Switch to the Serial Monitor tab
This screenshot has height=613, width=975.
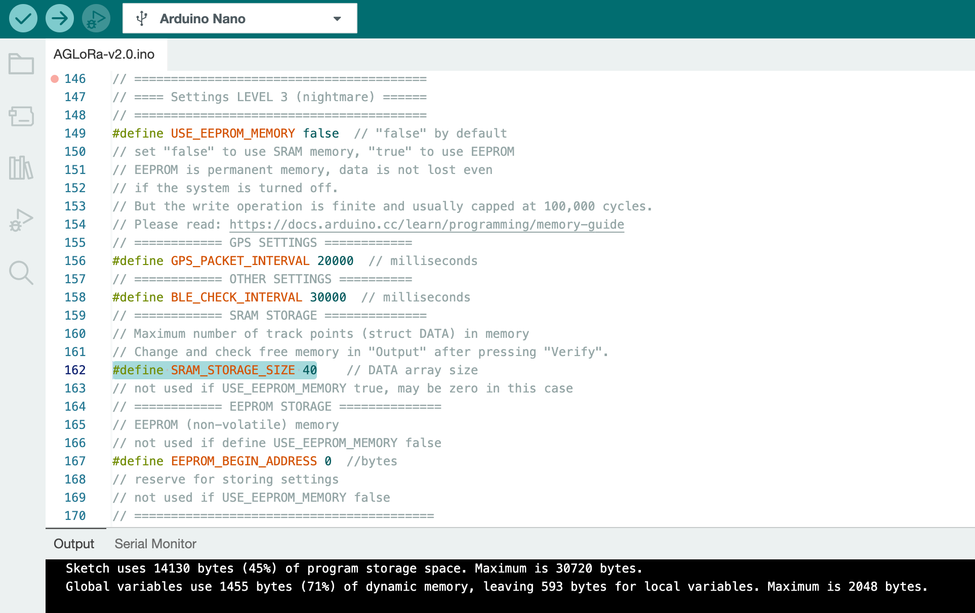point(155,544)
